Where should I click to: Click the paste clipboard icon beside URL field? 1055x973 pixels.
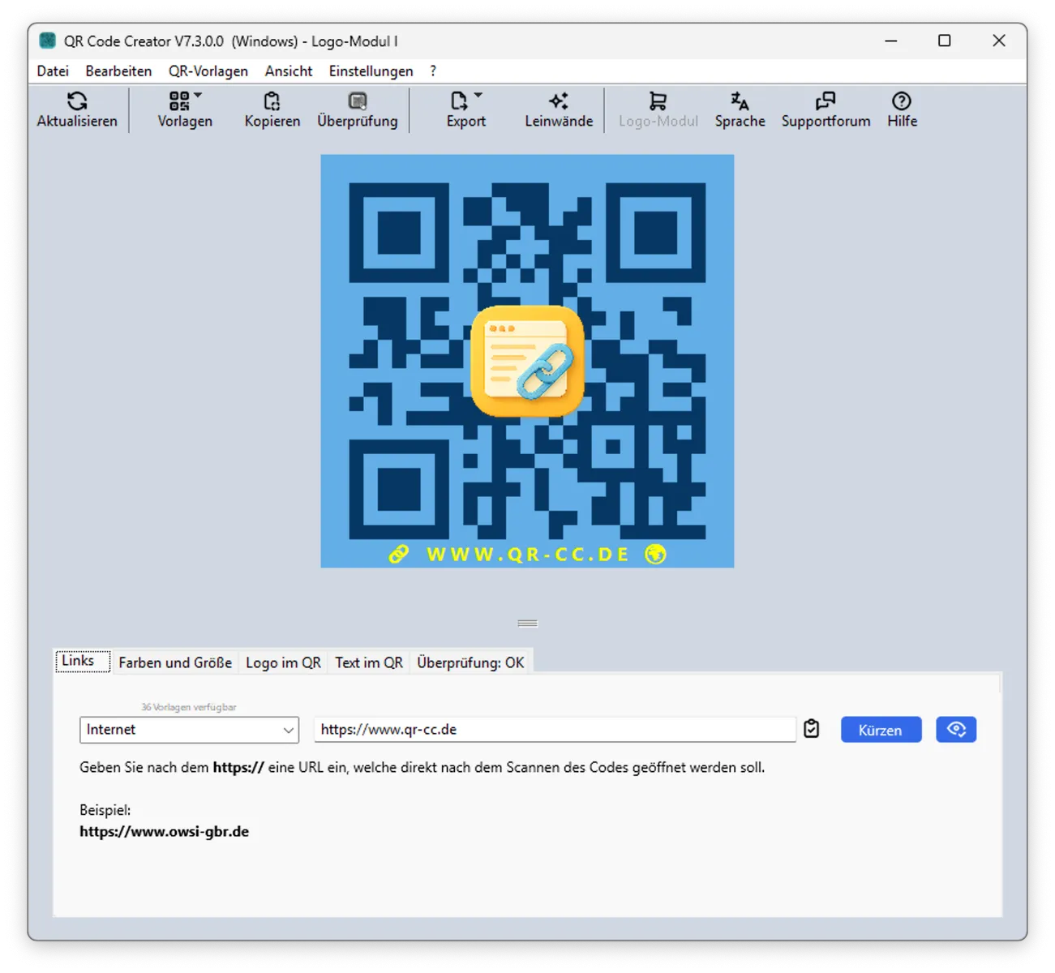812,729
